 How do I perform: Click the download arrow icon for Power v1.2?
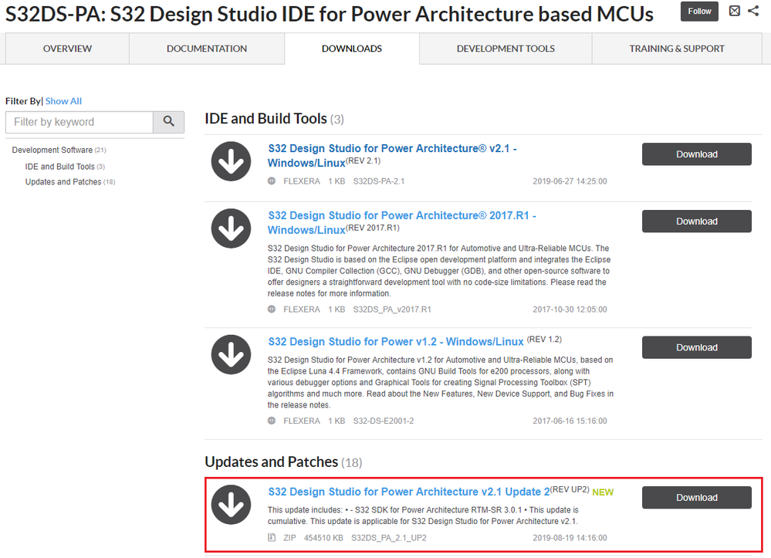tap(231, 354)
